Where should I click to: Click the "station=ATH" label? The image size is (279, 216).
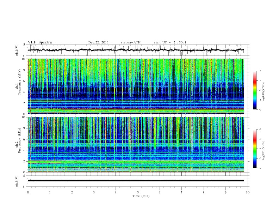click(131, 42)
